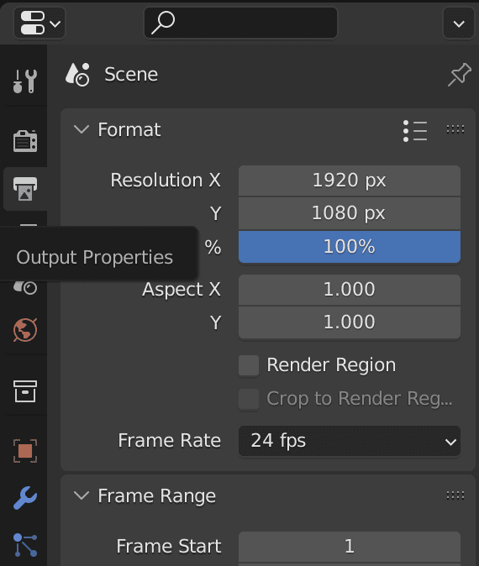Open the options dropdown in the header
Viewport: 479px width, 566px height.
click(458, 24)
